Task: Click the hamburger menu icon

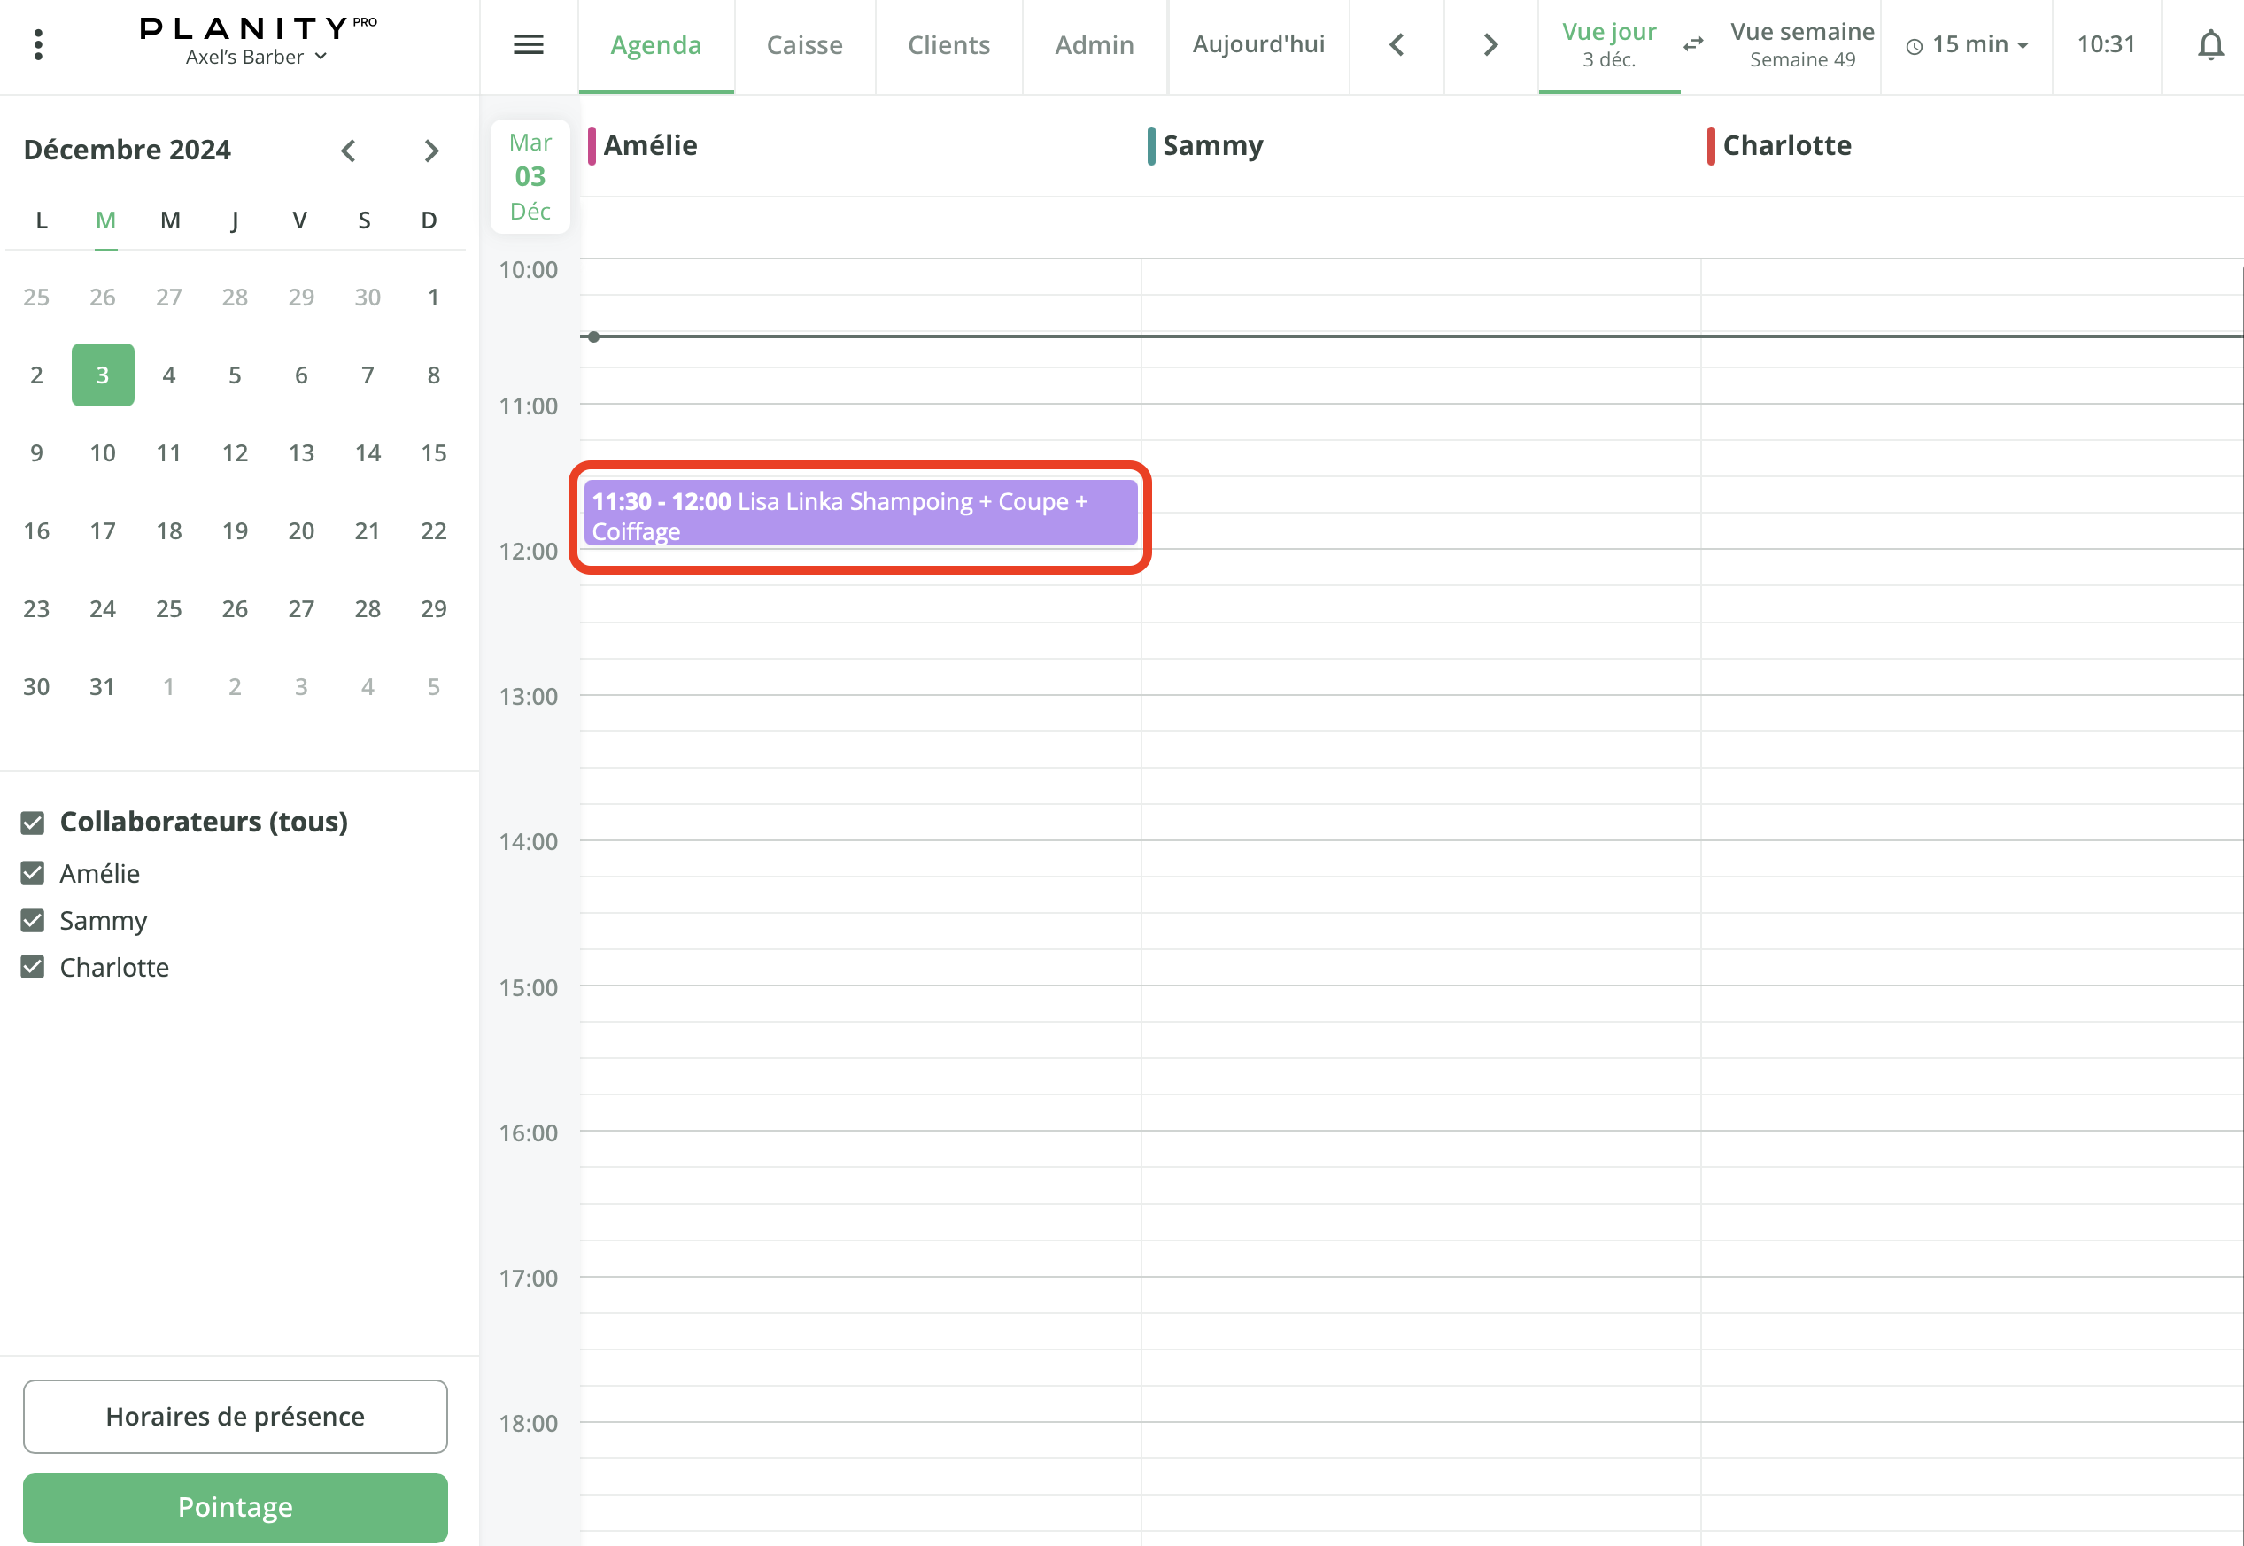Action: click(528, 44)
